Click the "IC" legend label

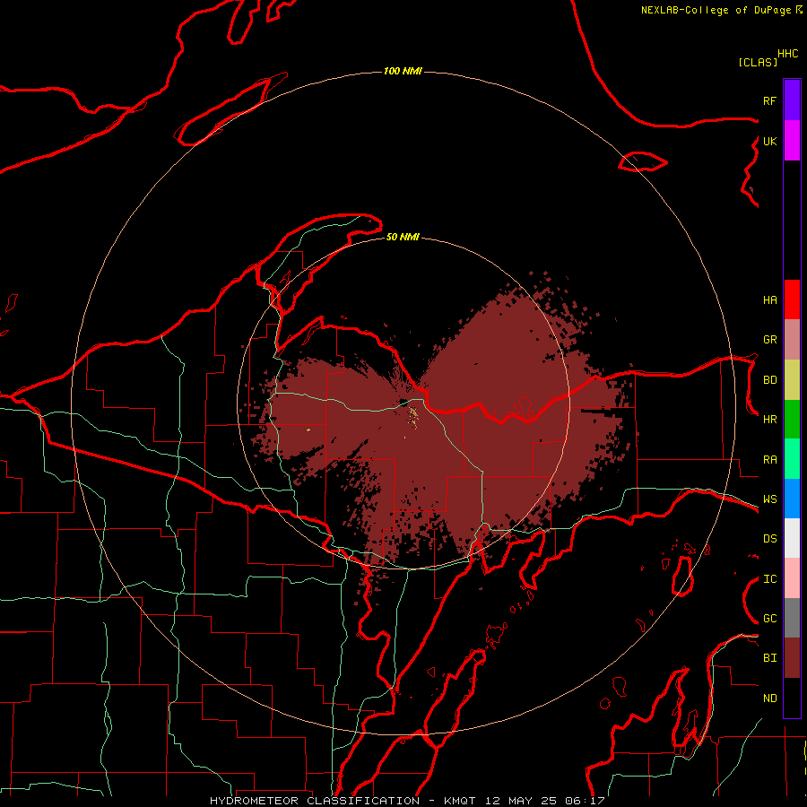pyautogui.click(x=769, y=579)
